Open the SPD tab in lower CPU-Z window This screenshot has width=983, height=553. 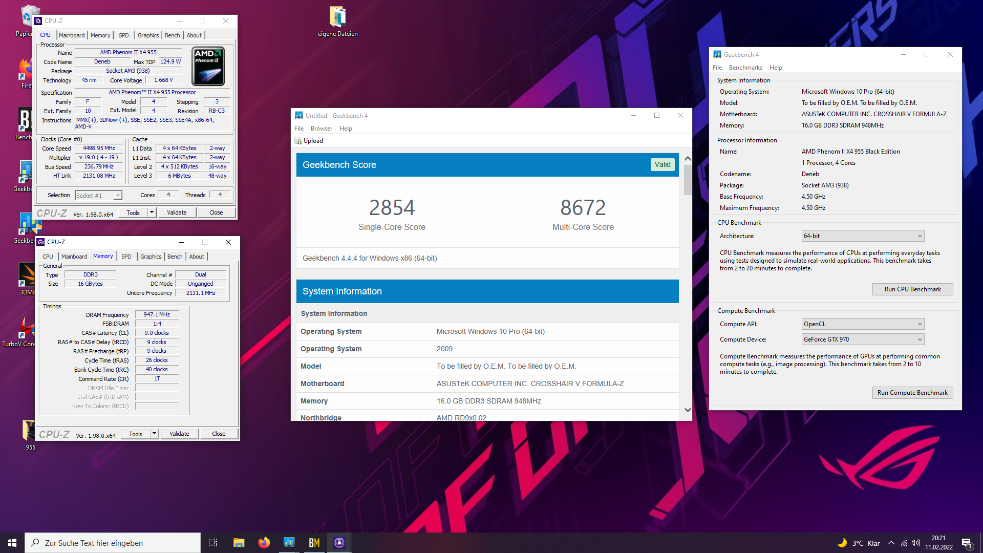126,257
